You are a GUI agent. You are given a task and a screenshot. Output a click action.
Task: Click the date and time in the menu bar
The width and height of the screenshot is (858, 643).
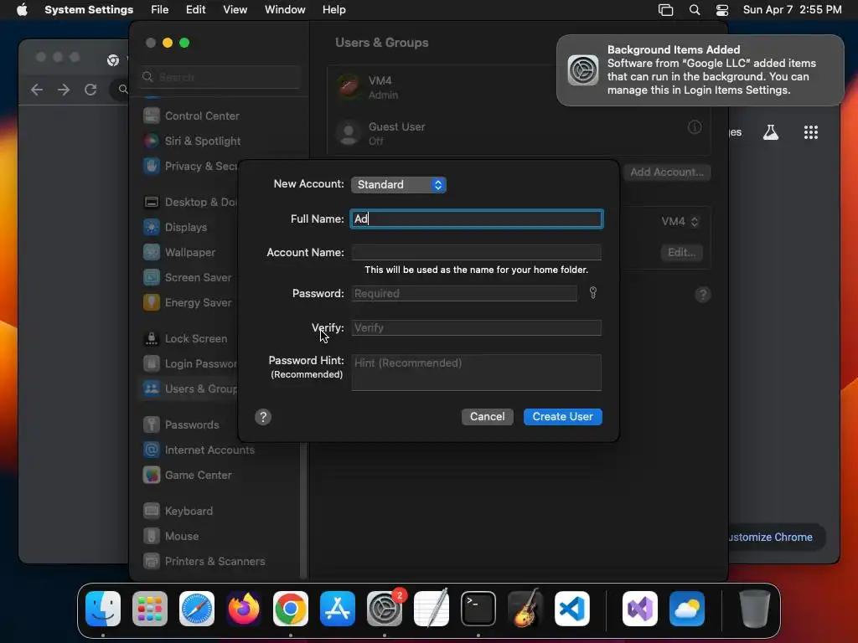(x=792, y=10)
